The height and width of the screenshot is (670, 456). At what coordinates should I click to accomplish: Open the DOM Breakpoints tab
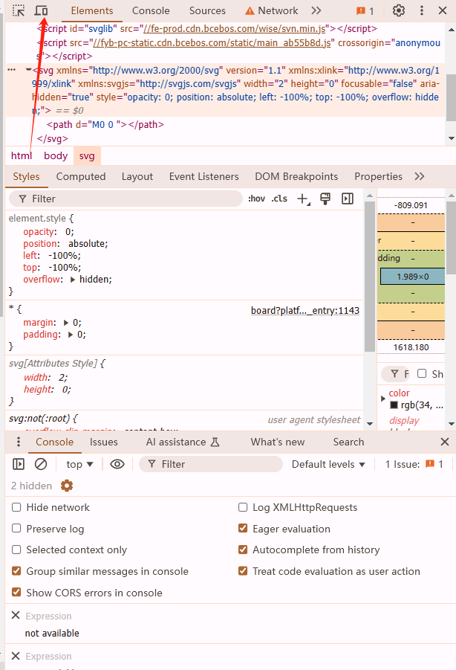coord(296,176)
